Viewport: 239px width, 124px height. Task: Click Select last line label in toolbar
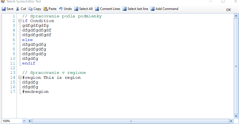138,9
